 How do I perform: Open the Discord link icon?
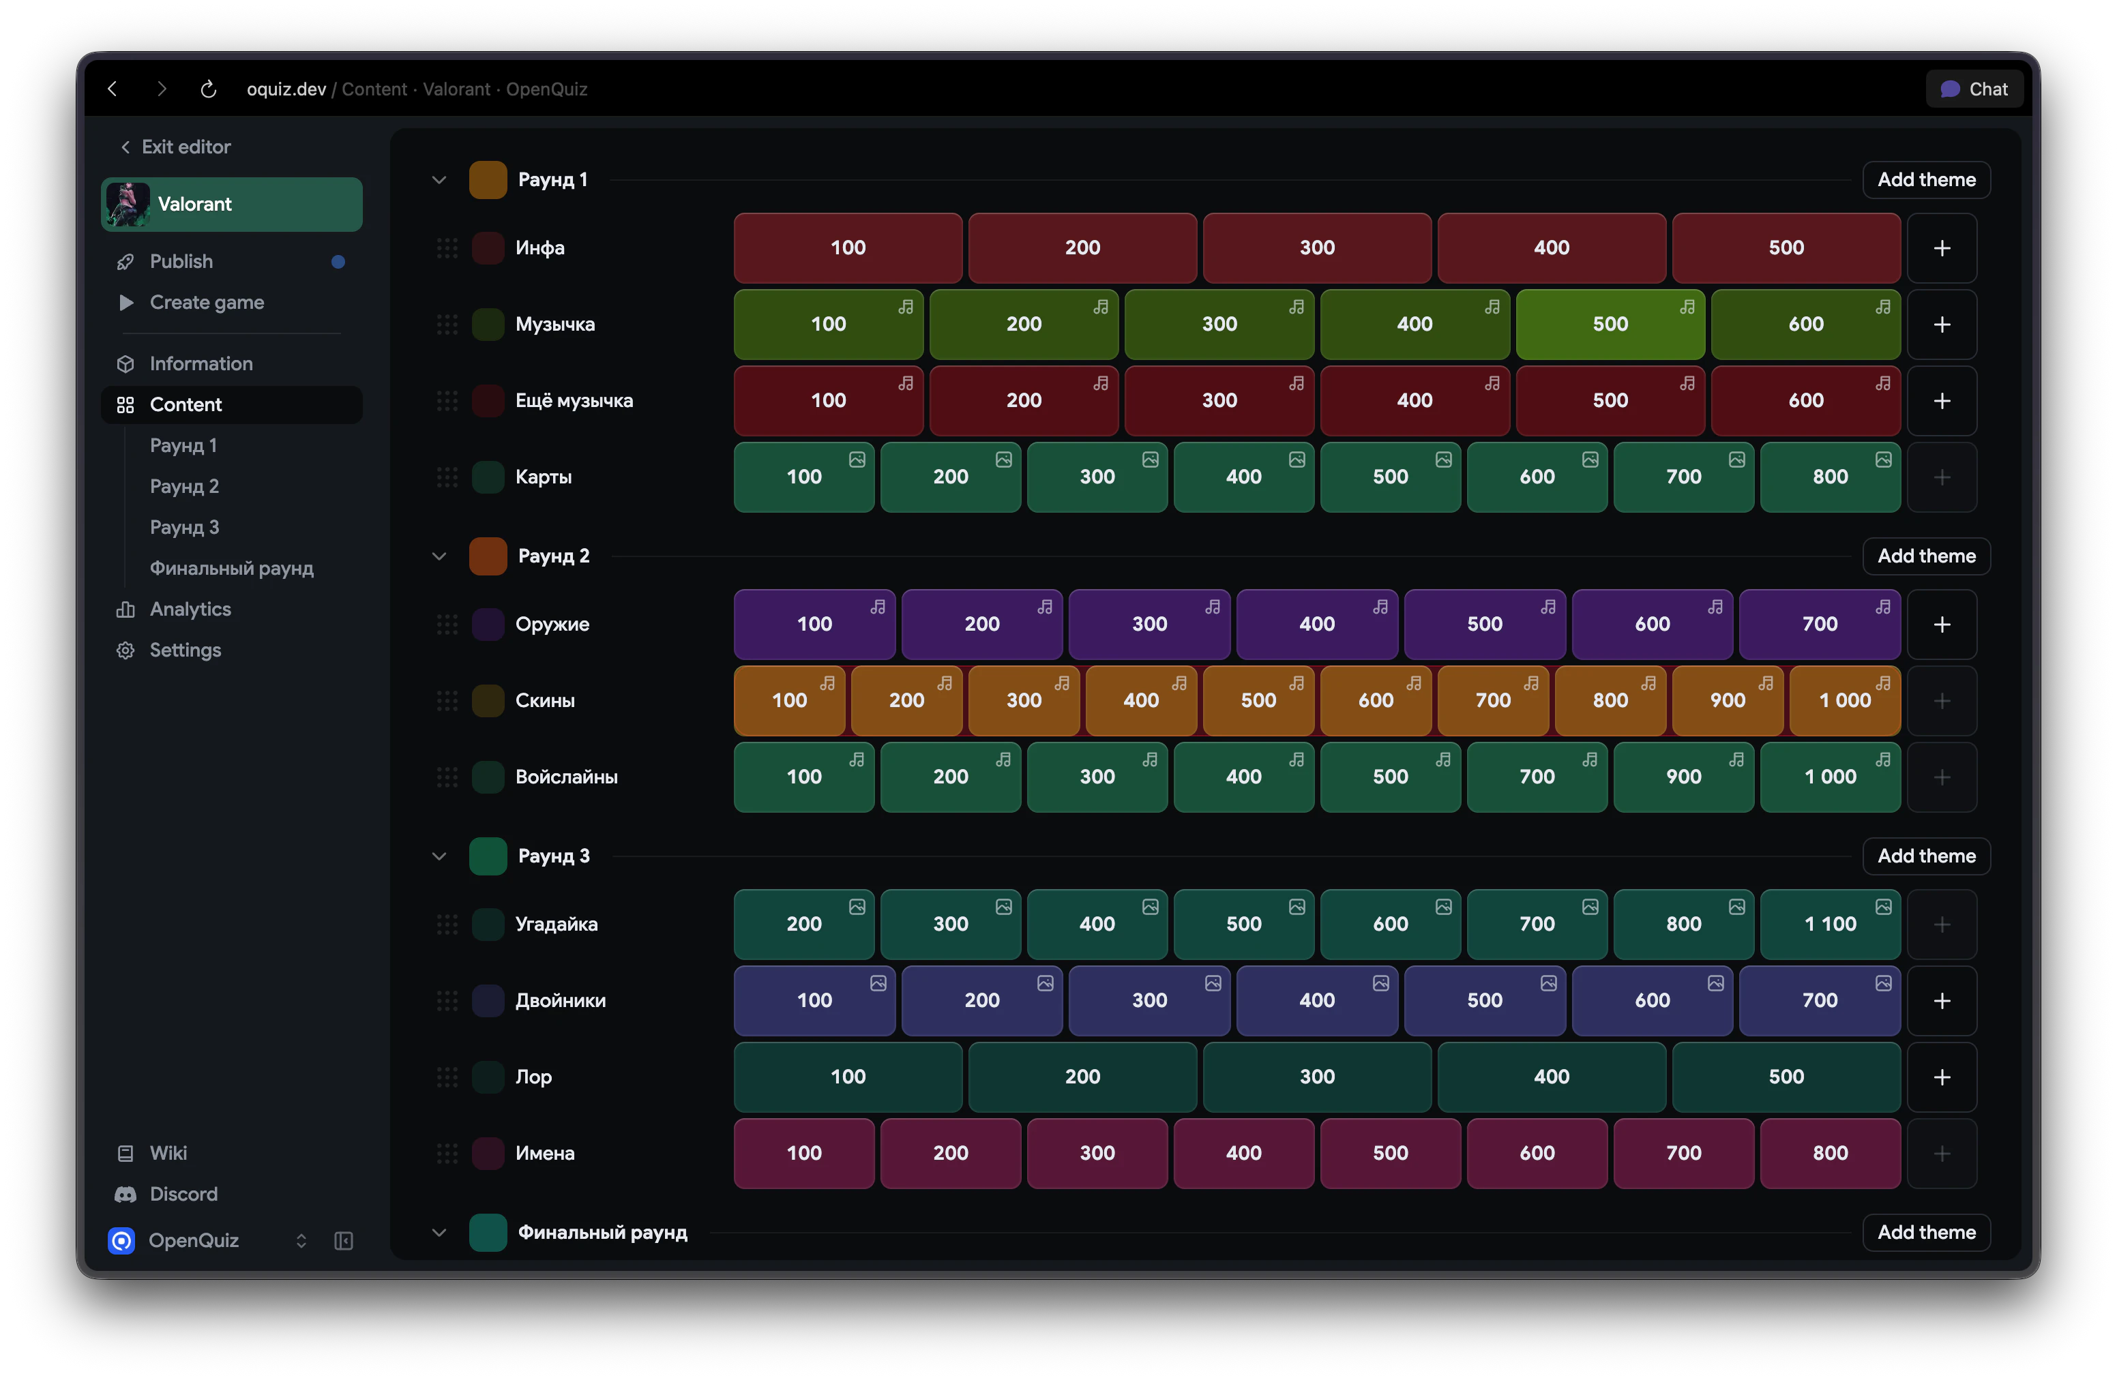[x=125, y=1194]
